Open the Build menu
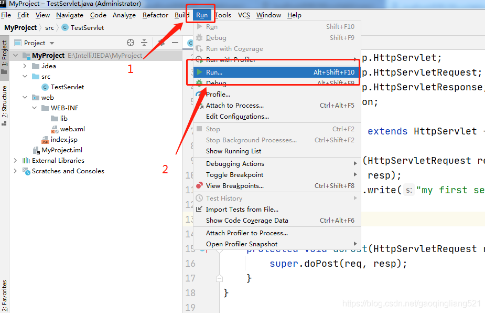 pos(181,15)
